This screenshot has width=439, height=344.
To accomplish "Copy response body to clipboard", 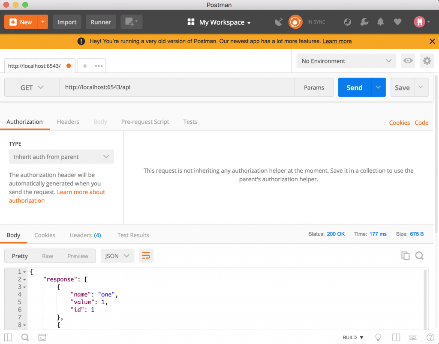I will coord(405,256).
